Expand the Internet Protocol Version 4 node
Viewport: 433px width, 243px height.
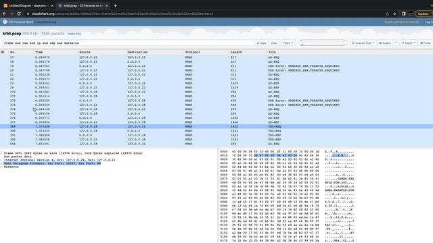1,160
